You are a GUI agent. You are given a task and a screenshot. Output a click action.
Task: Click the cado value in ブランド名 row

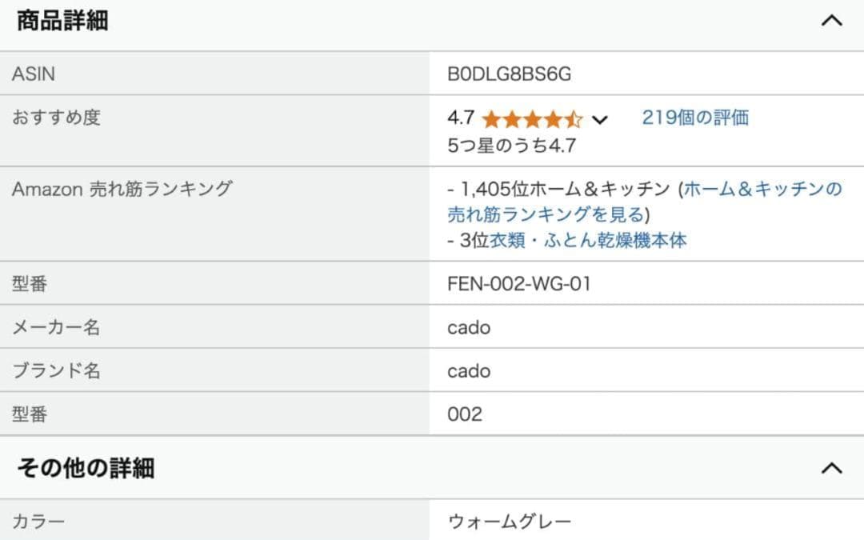469,371
